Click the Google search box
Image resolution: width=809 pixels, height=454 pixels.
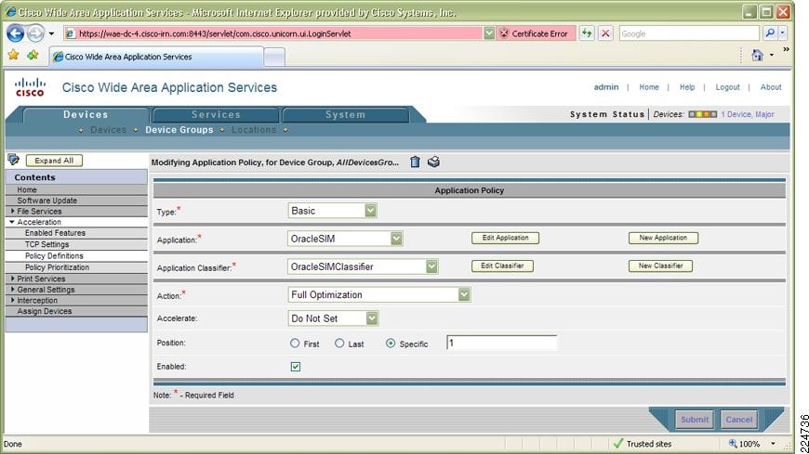689,33
